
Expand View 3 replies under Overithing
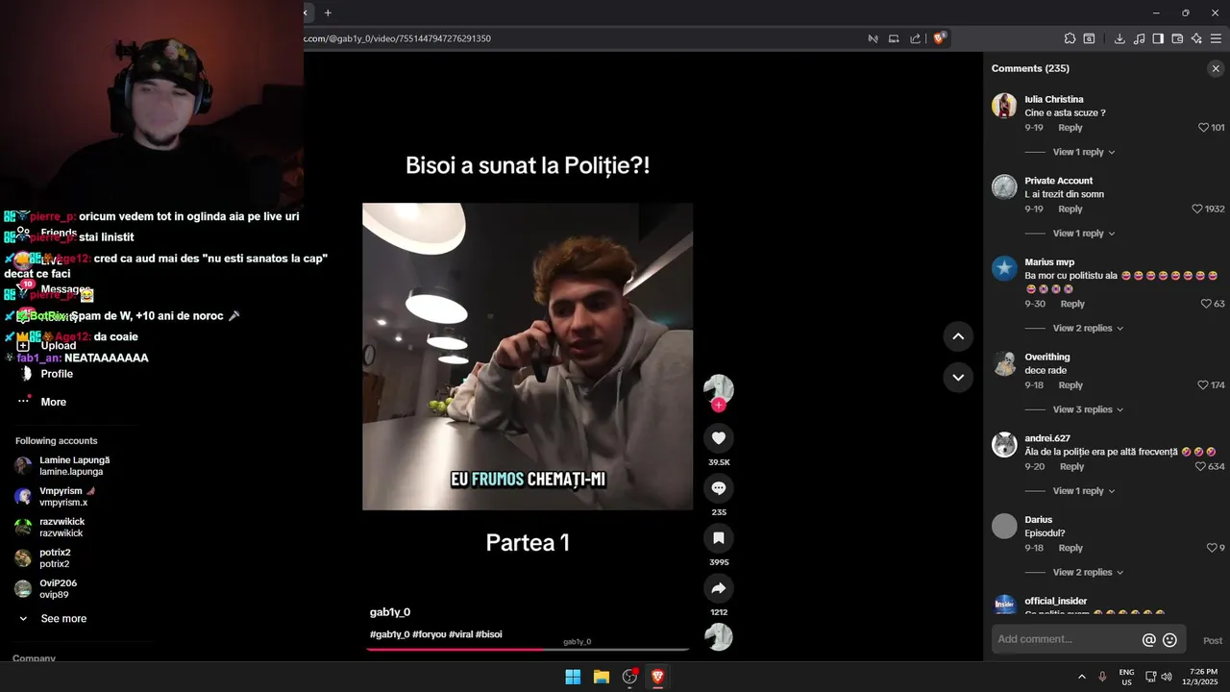tap(1088, 409)
